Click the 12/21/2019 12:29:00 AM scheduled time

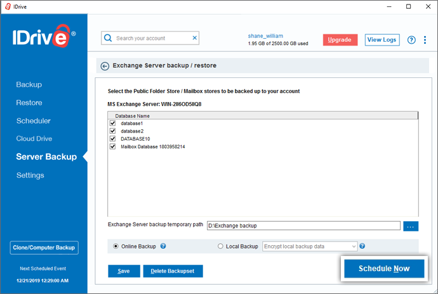pyautogui.click(x=43, y=281)
